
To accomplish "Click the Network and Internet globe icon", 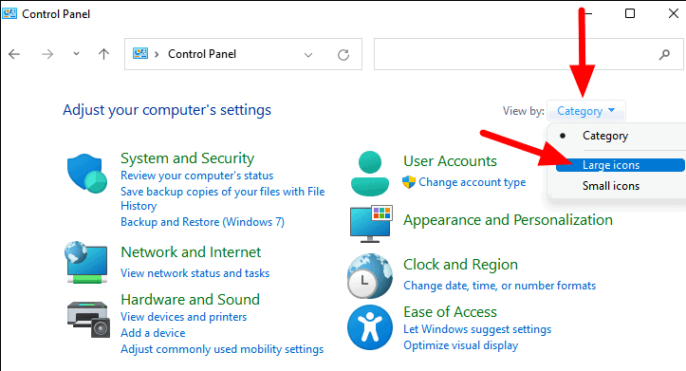I will (86, 262).
